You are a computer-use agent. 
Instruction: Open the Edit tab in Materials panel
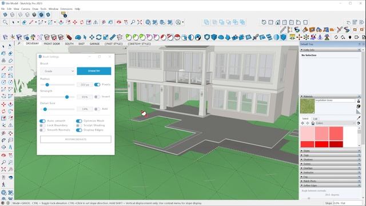315,118
